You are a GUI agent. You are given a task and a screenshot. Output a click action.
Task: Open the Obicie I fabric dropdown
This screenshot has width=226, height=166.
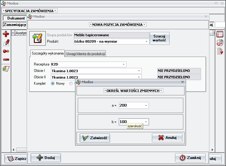tap(139, 71)
